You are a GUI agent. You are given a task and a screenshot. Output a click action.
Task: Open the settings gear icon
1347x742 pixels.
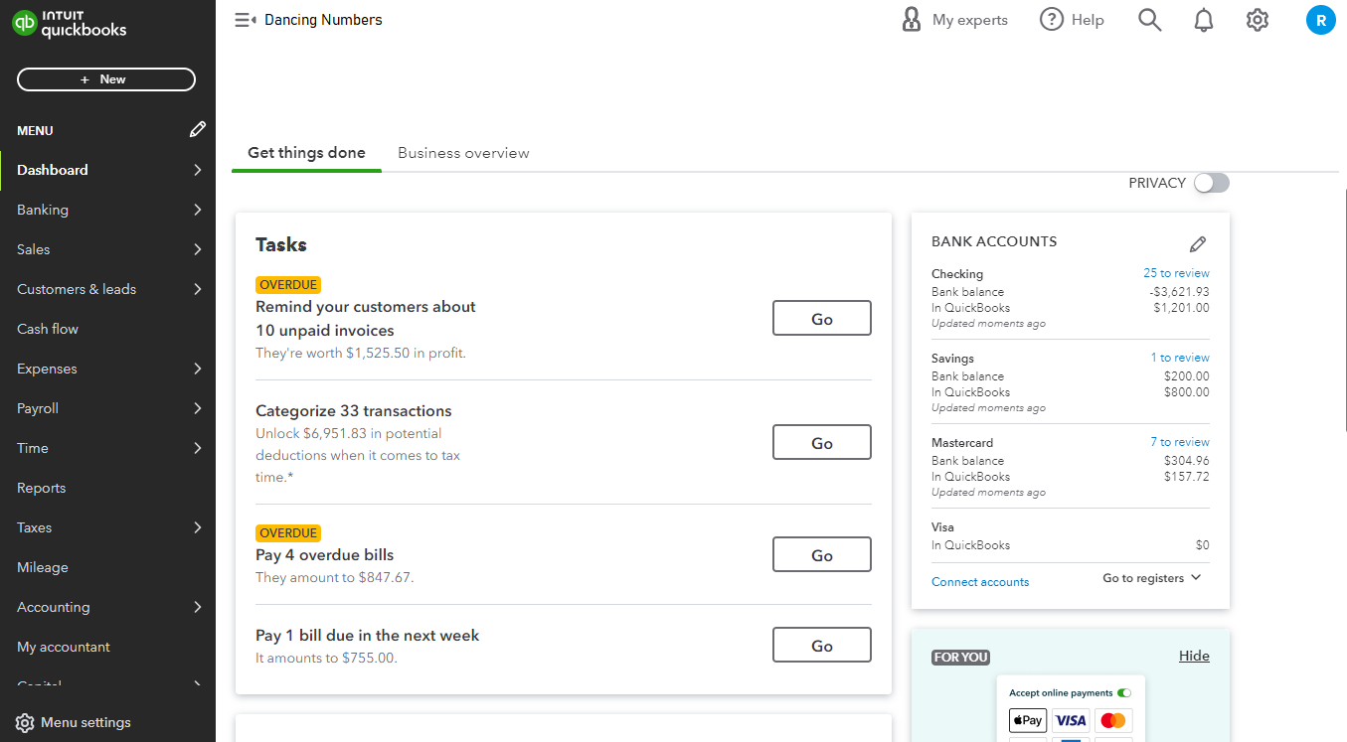click(1257, 19)
